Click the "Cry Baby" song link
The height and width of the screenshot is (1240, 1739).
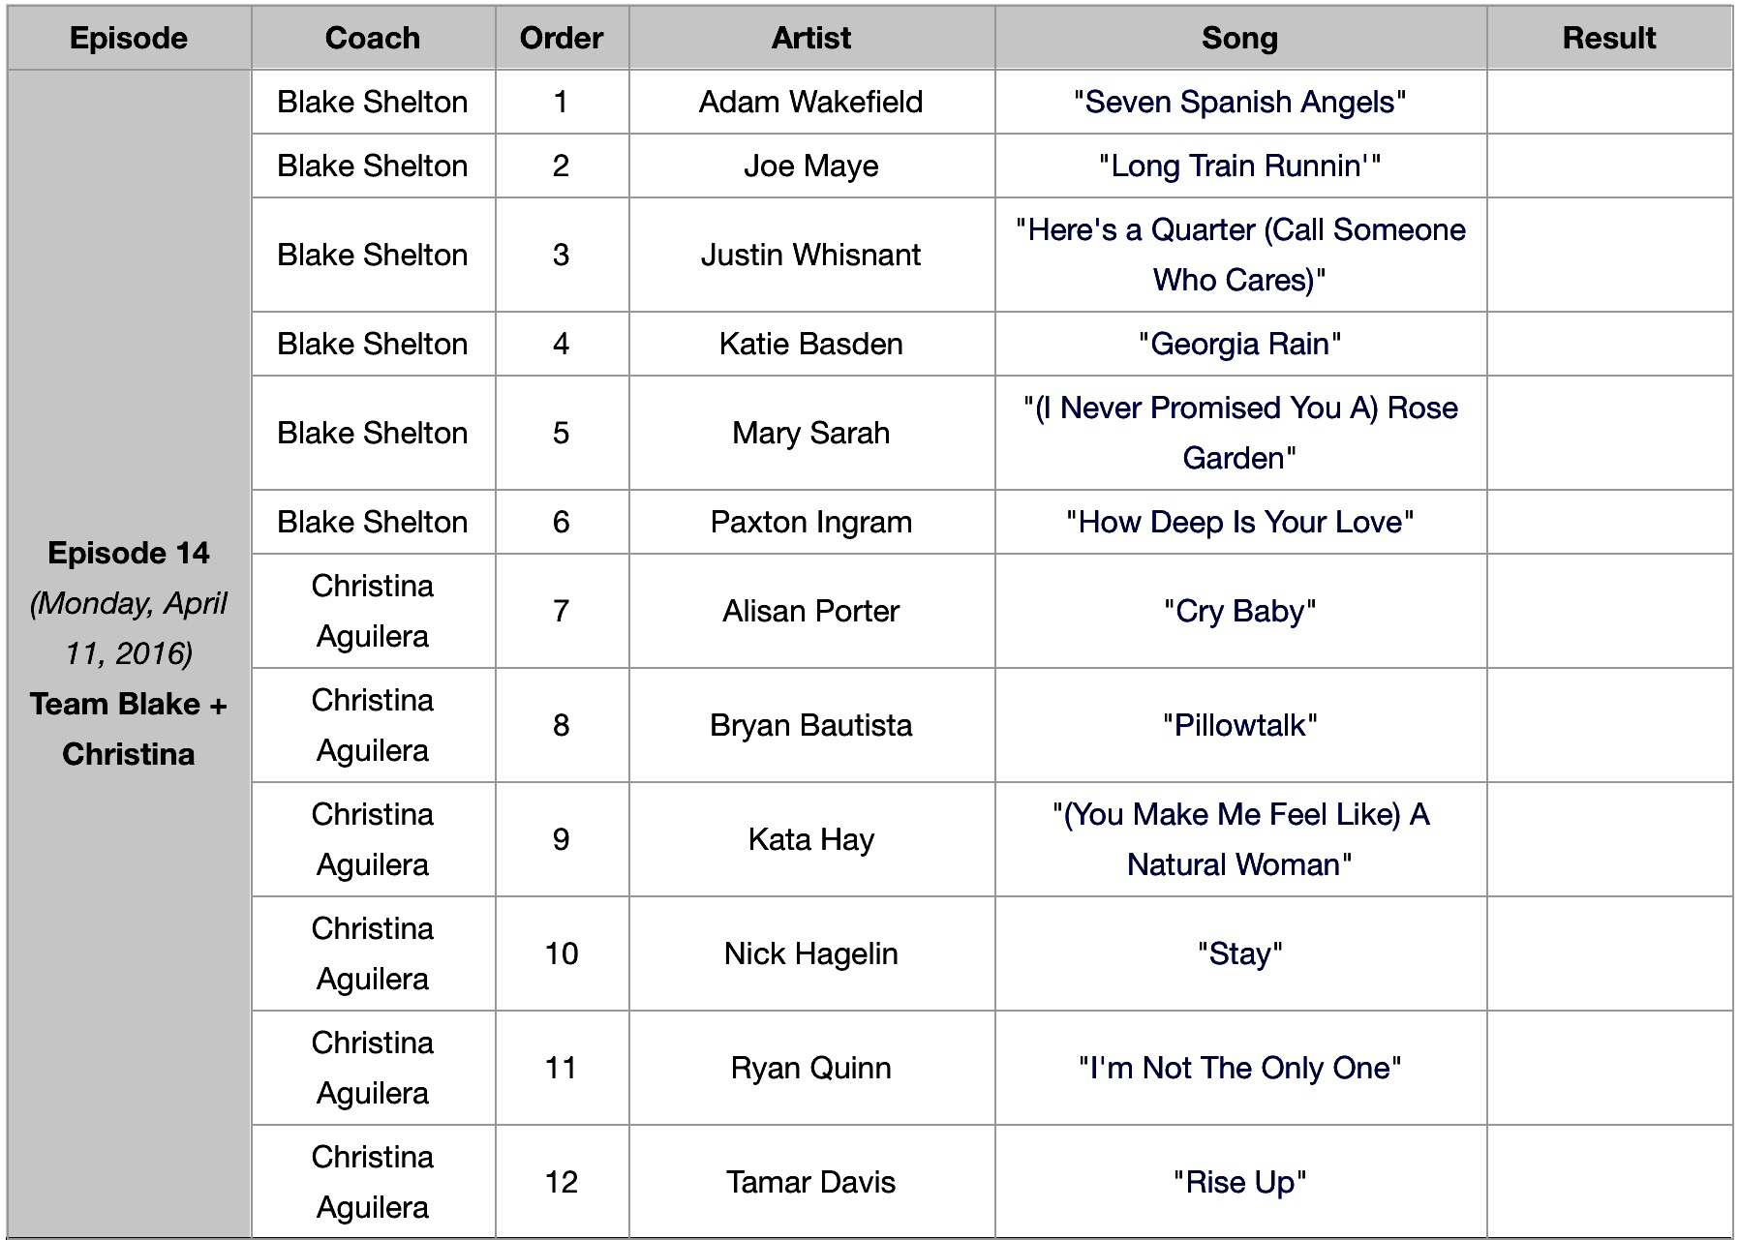1239,611
